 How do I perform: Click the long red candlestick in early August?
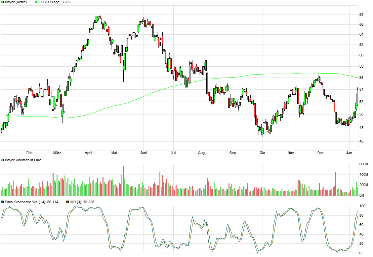pos(207,83)
